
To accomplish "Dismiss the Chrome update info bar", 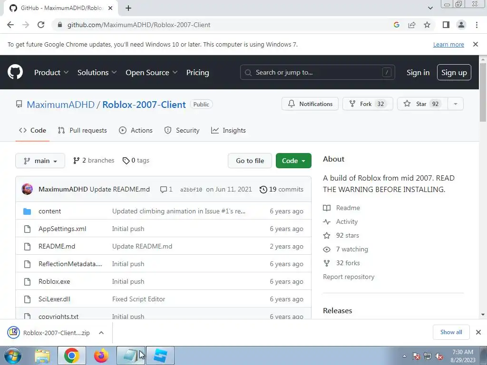I will [x=475, y=44].
